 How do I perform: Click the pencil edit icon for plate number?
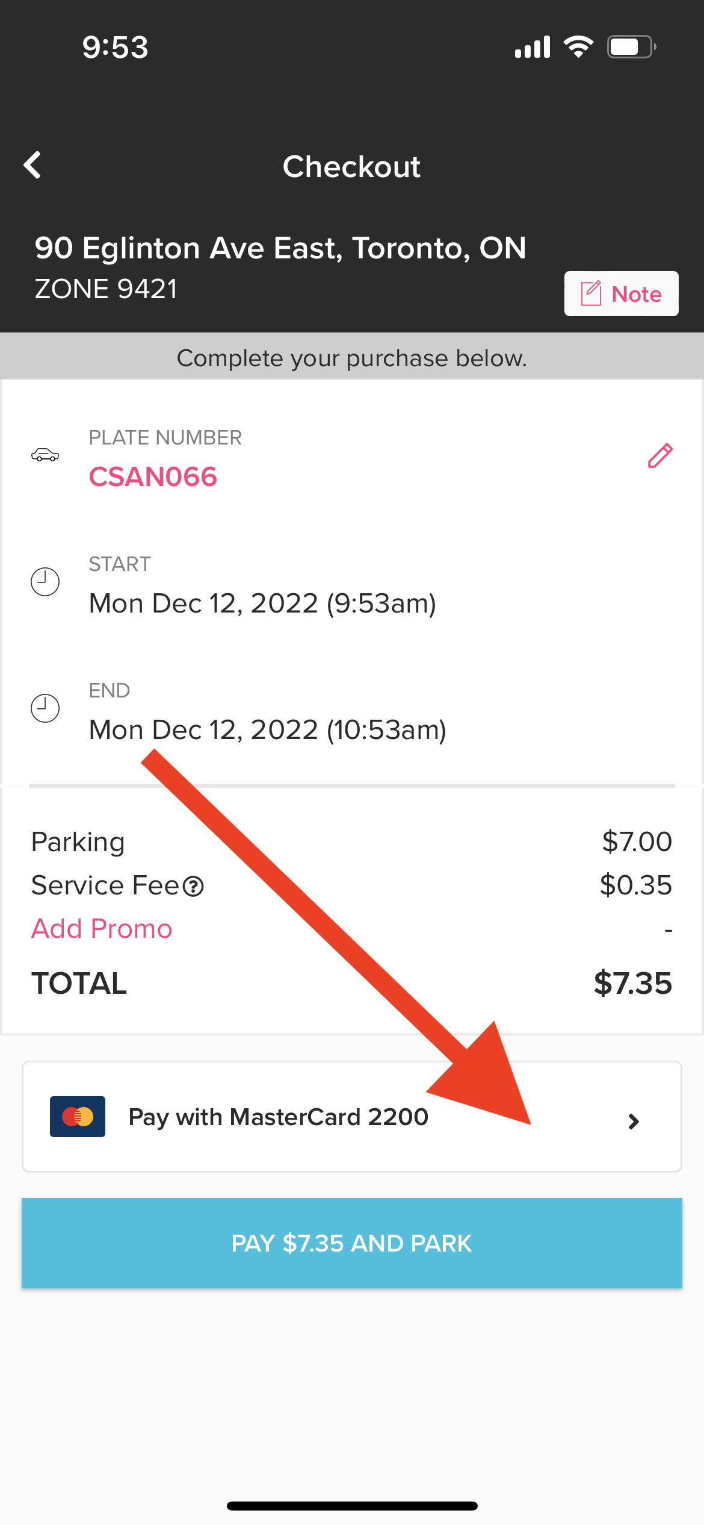pyautogui.click(x=659, y=456)
